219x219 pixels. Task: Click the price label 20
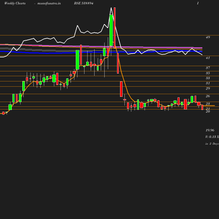click(208, 112)
